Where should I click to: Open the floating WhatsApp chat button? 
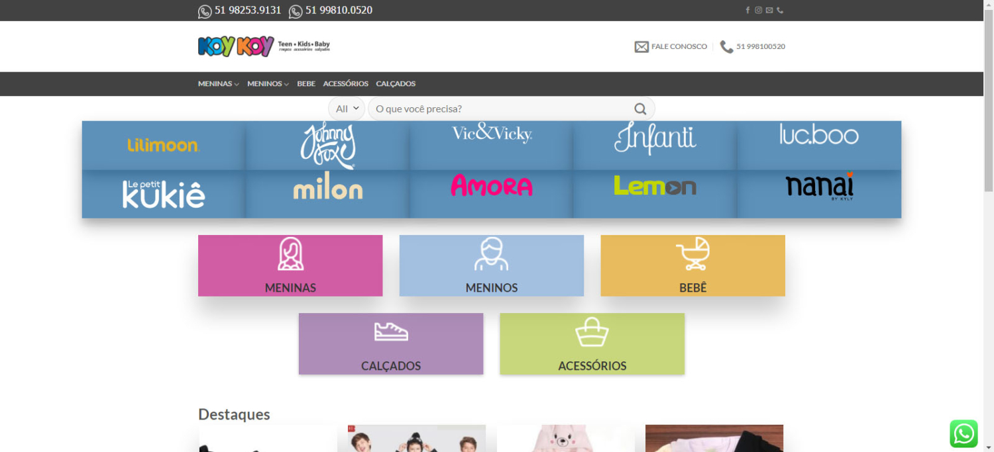[964, 434]
